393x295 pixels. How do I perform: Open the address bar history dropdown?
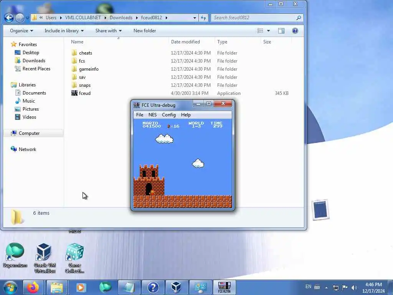pyautogui.click(x=195, y=18)
